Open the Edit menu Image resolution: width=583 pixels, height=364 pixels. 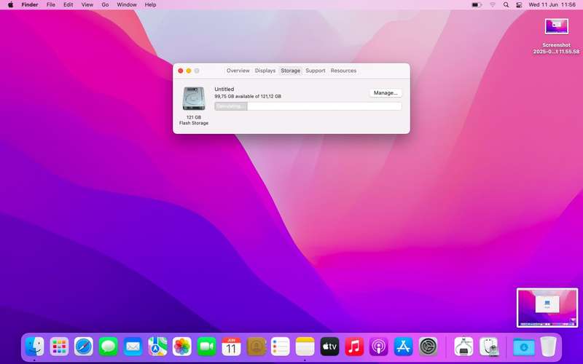(x=68, y=5)
